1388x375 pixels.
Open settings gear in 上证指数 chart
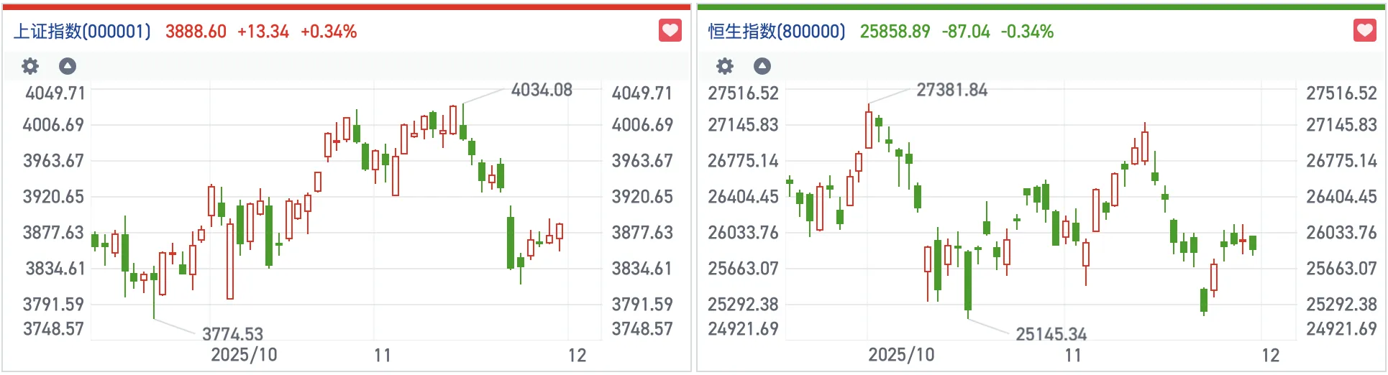[x=30, y=67]
